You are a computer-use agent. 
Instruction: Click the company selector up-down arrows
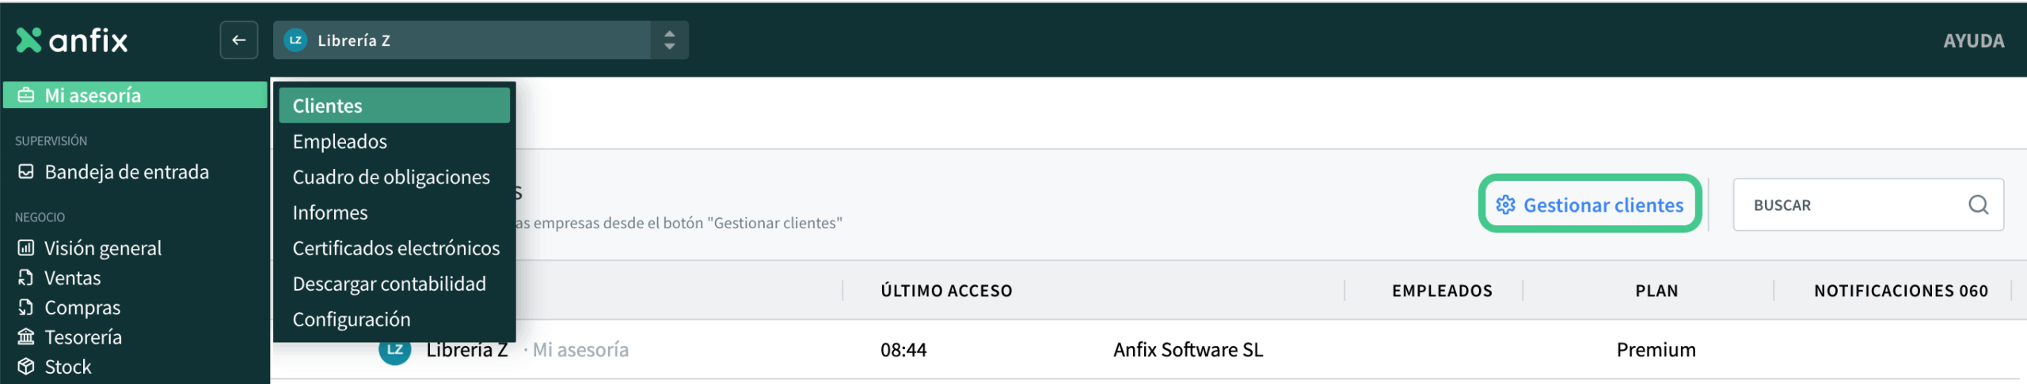(x=669, y=40)
